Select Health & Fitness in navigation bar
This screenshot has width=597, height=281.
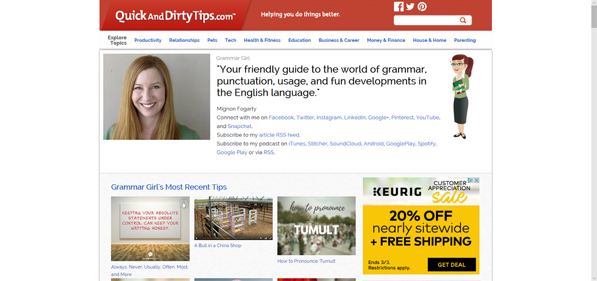[x=262, y=40]
